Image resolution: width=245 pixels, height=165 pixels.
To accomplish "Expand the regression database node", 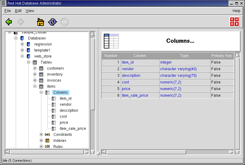I will pos(22,44).
